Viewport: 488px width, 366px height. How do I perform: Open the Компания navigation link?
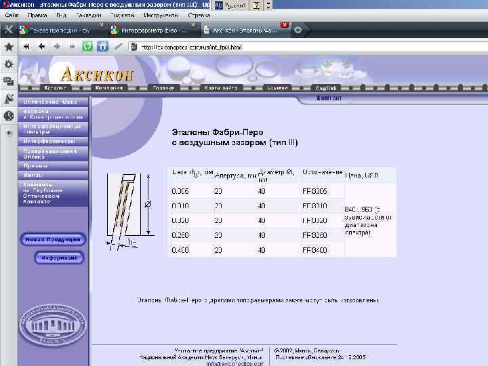pyautogui.click(x=109, y=88)
